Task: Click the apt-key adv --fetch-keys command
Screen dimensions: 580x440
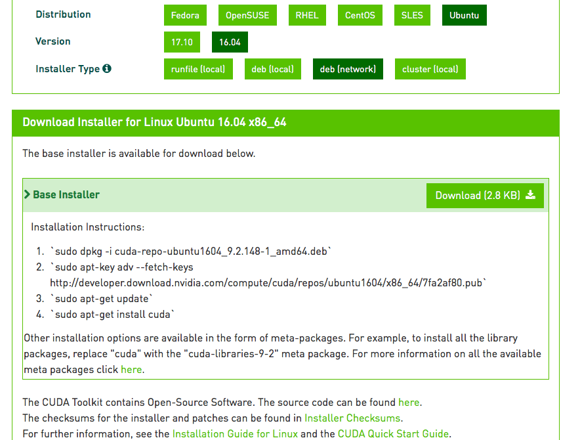Action: tap(121, 267)
